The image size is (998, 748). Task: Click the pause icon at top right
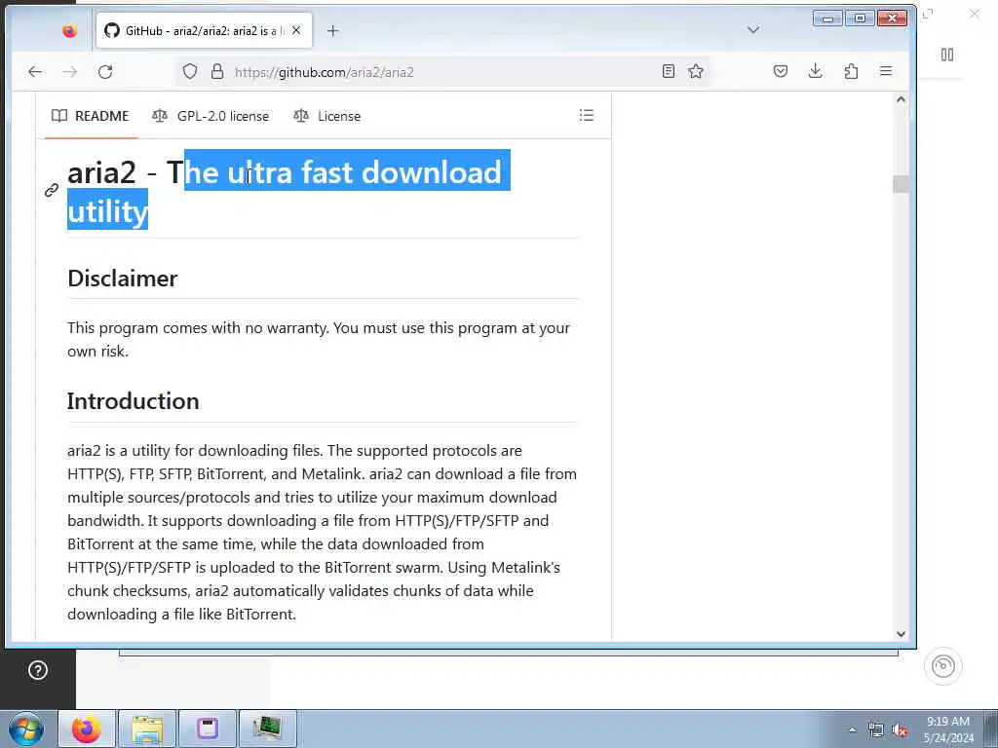coord(947,55)
